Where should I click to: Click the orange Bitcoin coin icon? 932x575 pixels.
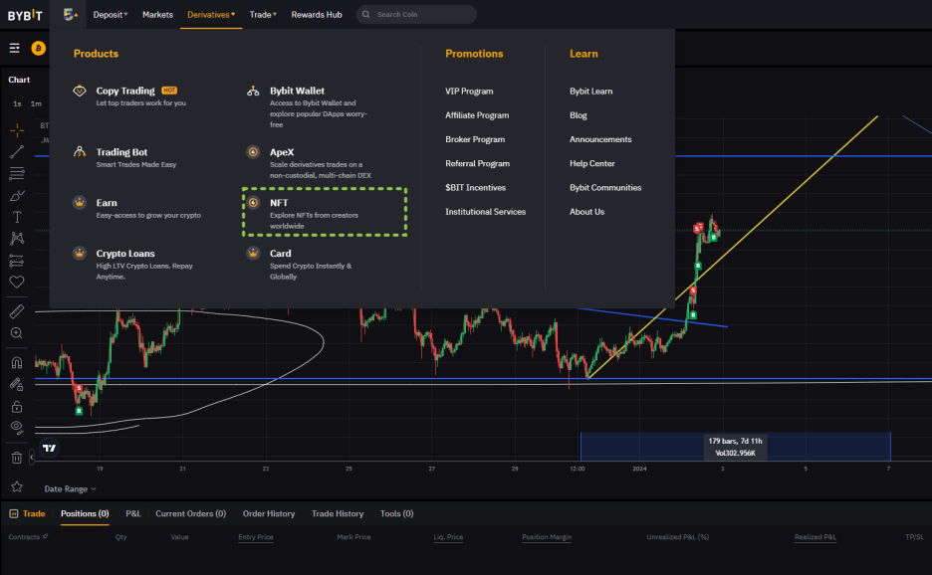click(39, 48)
